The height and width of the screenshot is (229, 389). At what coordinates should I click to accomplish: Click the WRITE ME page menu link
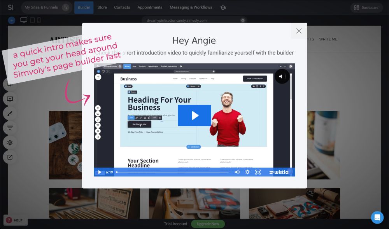point(328,39)
